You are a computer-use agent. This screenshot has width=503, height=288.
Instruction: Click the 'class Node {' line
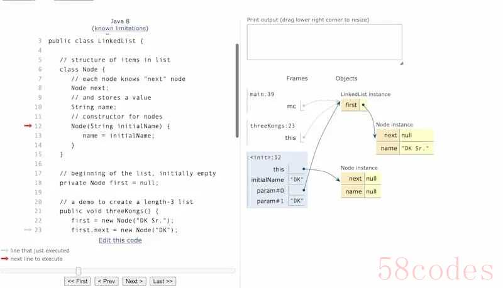pos(82,69)
